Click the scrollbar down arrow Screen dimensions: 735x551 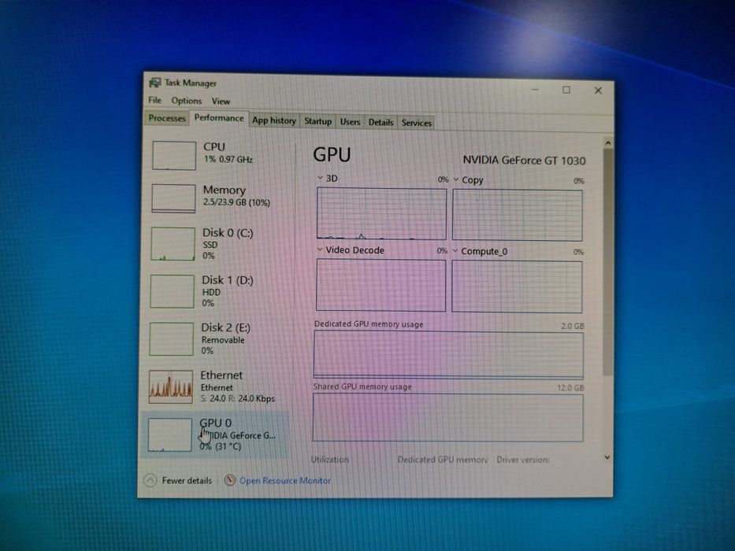click(x=607, y=457)
